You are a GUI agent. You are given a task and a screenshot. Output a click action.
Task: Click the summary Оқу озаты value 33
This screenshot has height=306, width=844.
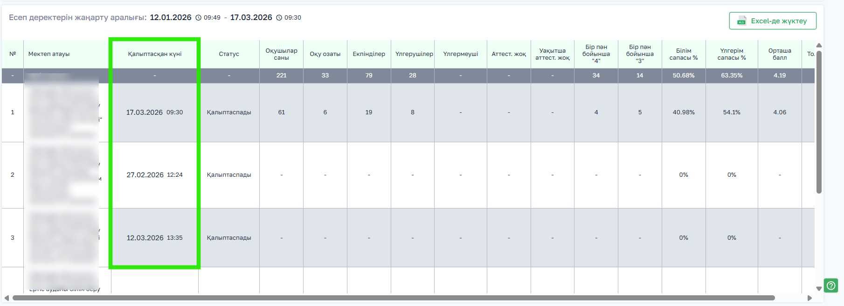pos(325,76)
